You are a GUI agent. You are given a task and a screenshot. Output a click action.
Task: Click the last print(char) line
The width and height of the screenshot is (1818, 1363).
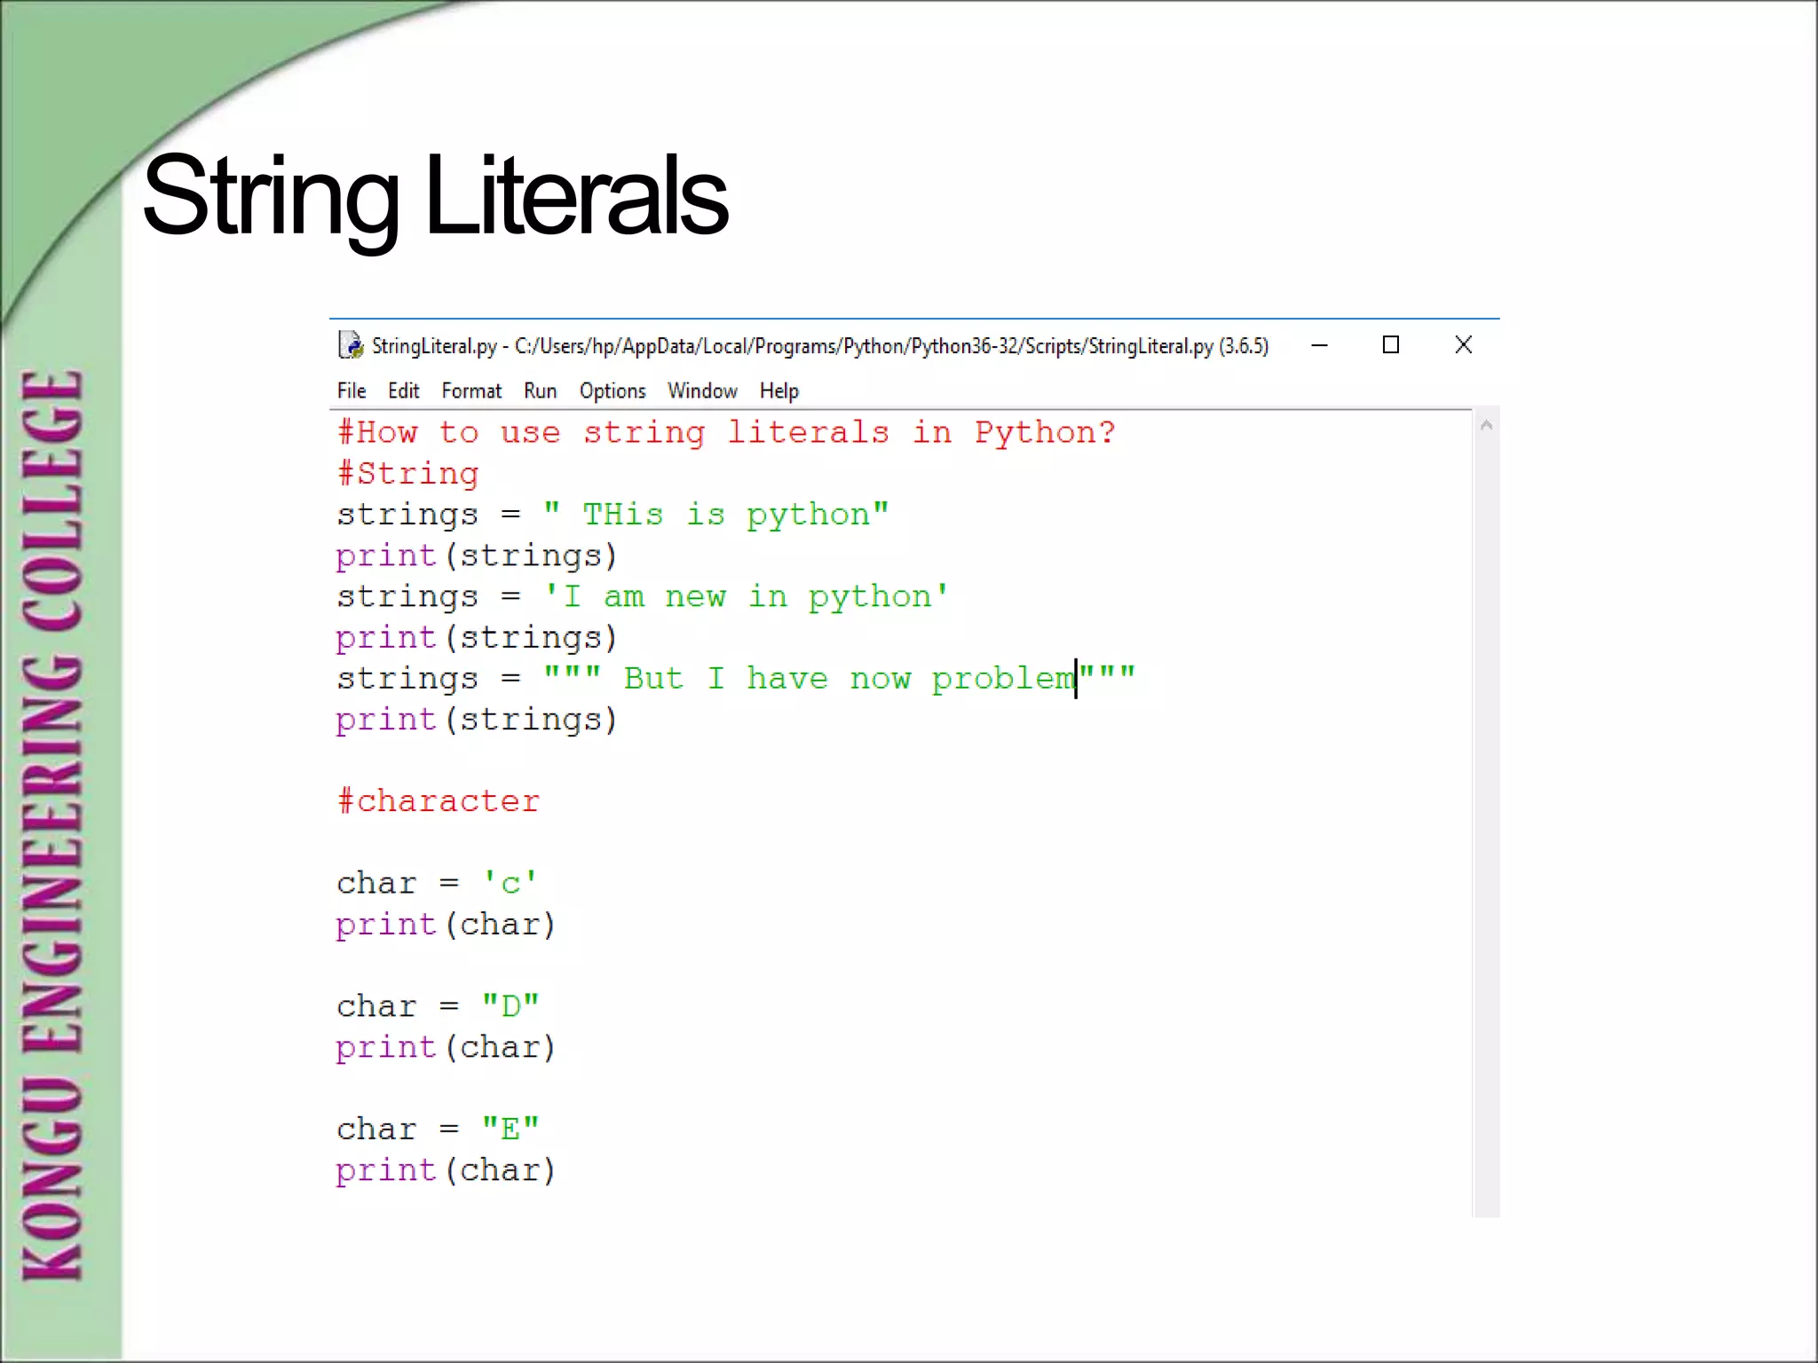446,1170
